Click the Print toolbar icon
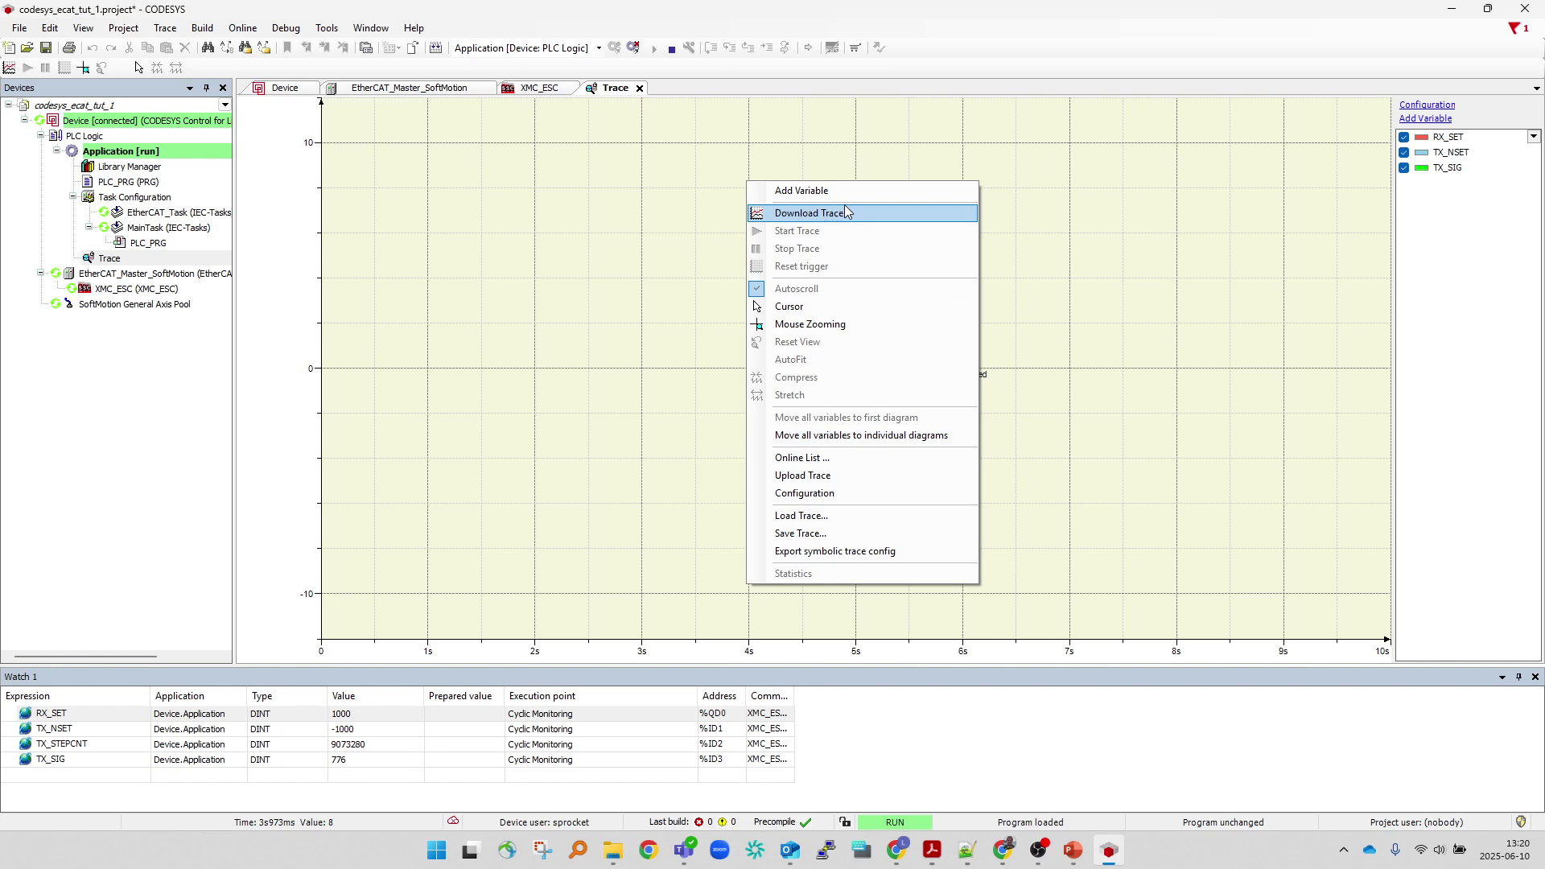The width and height of the screenshot is (1545, 869). pos(69,48)
